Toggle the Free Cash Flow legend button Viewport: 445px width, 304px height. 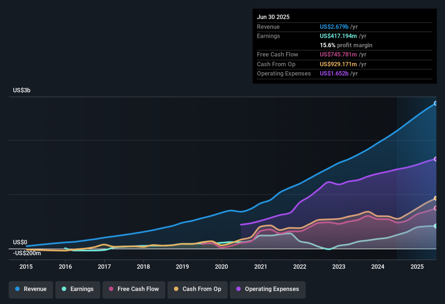[x=133, y=290]
